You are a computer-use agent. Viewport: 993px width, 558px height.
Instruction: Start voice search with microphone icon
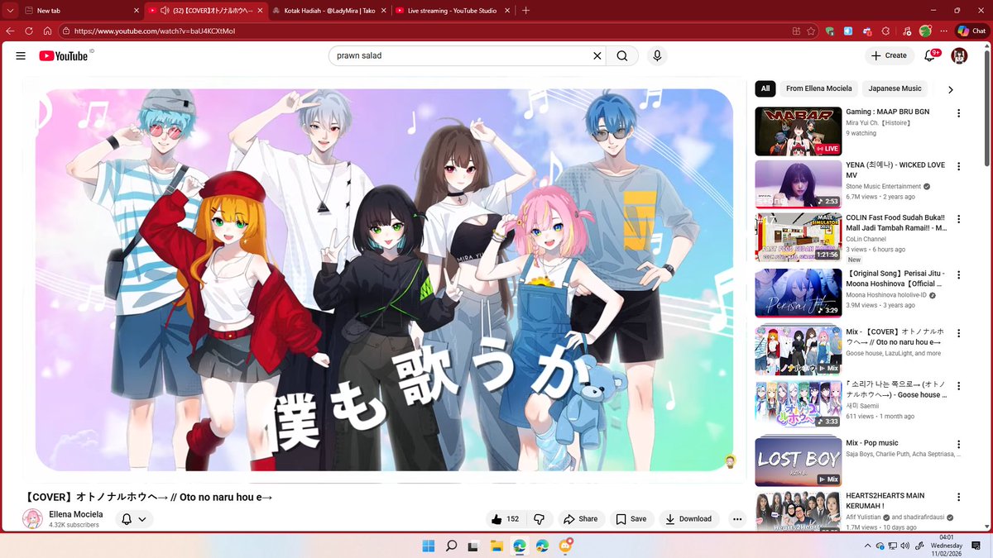click(x=657, y=55)
